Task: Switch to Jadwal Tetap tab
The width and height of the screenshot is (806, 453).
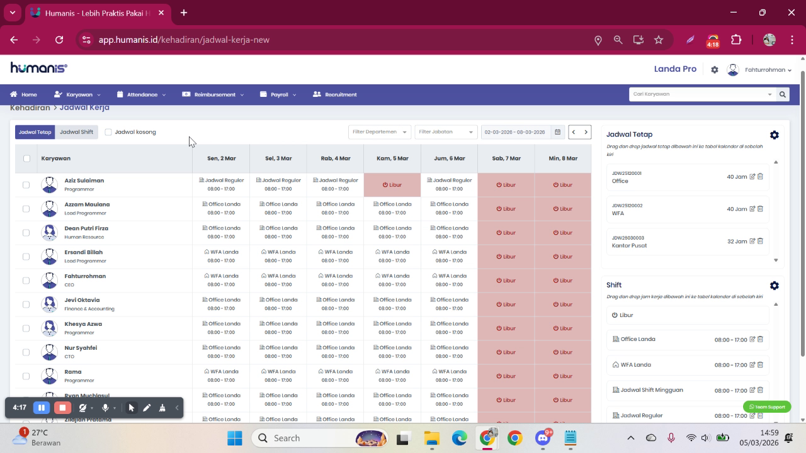Action: (x=35, y=132)
